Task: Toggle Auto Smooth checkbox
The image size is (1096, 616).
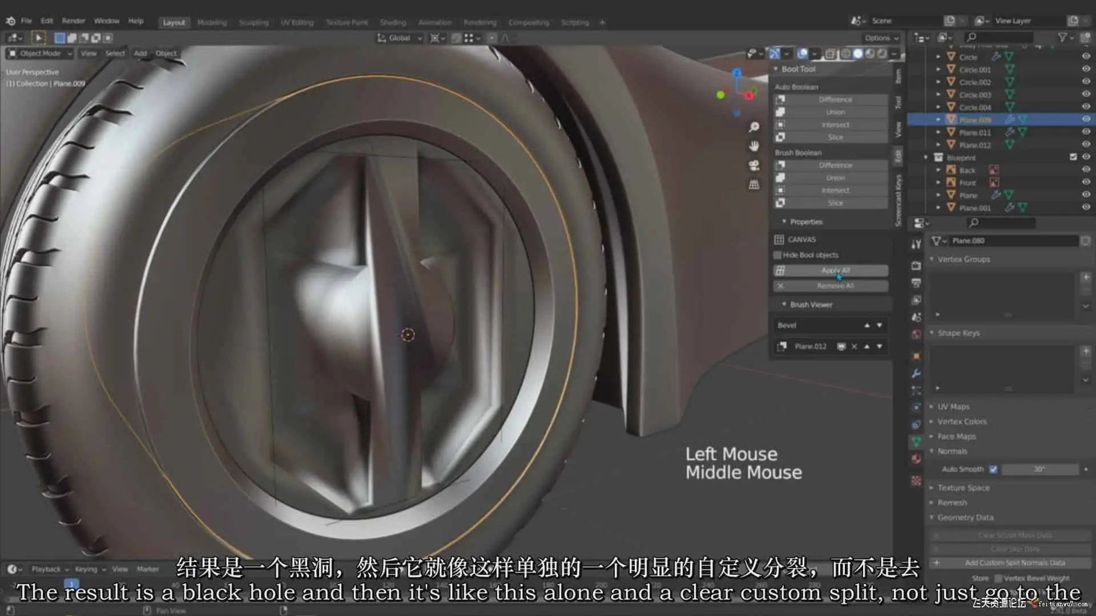Action: click(993, 469)
